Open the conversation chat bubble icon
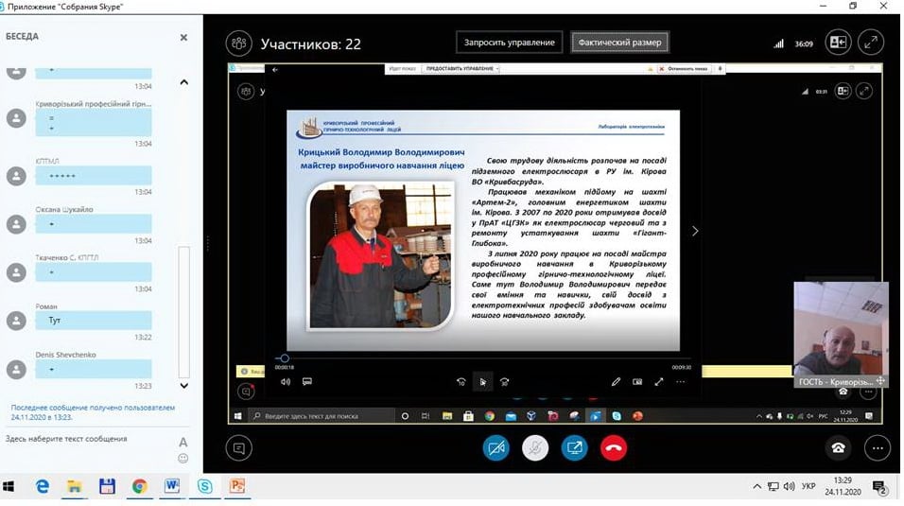 tap(239, 447)
